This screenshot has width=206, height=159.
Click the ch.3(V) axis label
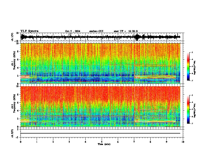12,133
